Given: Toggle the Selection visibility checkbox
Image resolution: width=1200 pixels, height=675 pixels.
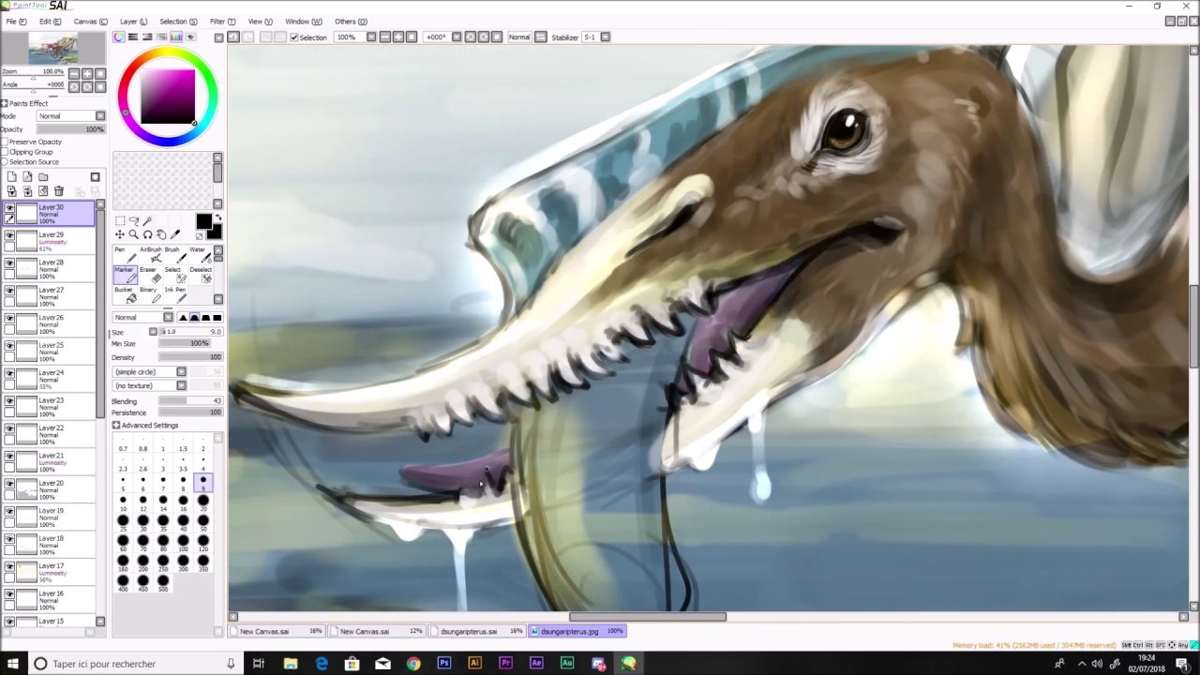Looking at the screenshot, I should coord(294,37).
